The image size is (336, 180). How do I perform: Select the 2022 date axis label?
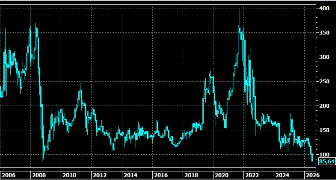click(252, 175)
